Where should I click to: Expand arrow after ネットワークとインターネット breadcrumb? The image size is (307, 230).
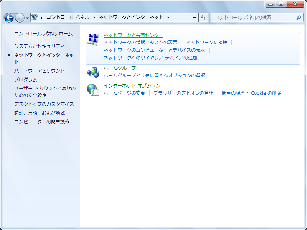pyautogui.click(x=168, y=18)
